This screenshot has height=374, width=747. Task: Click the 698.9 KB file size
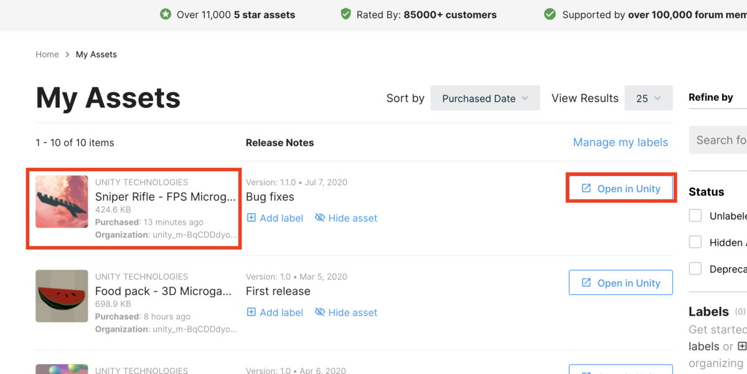click(113, 304)
